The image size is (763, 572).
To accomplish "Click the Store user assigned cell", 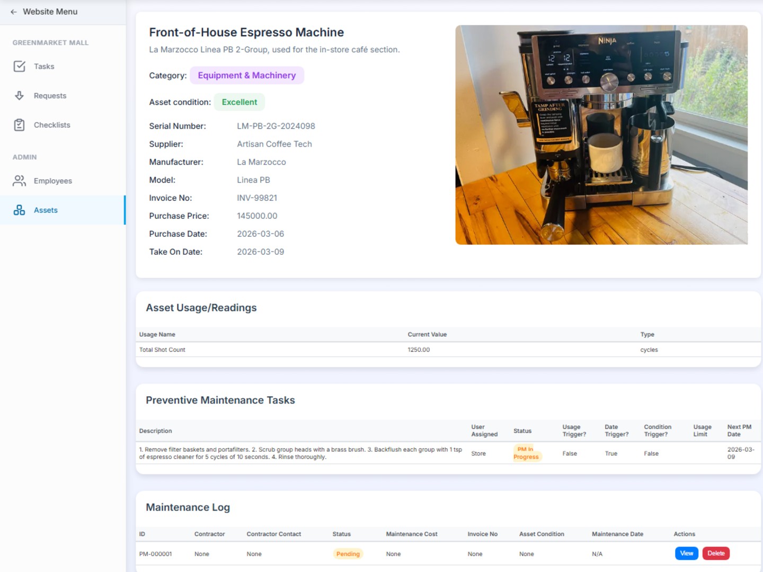I will (x=478, y=454).
